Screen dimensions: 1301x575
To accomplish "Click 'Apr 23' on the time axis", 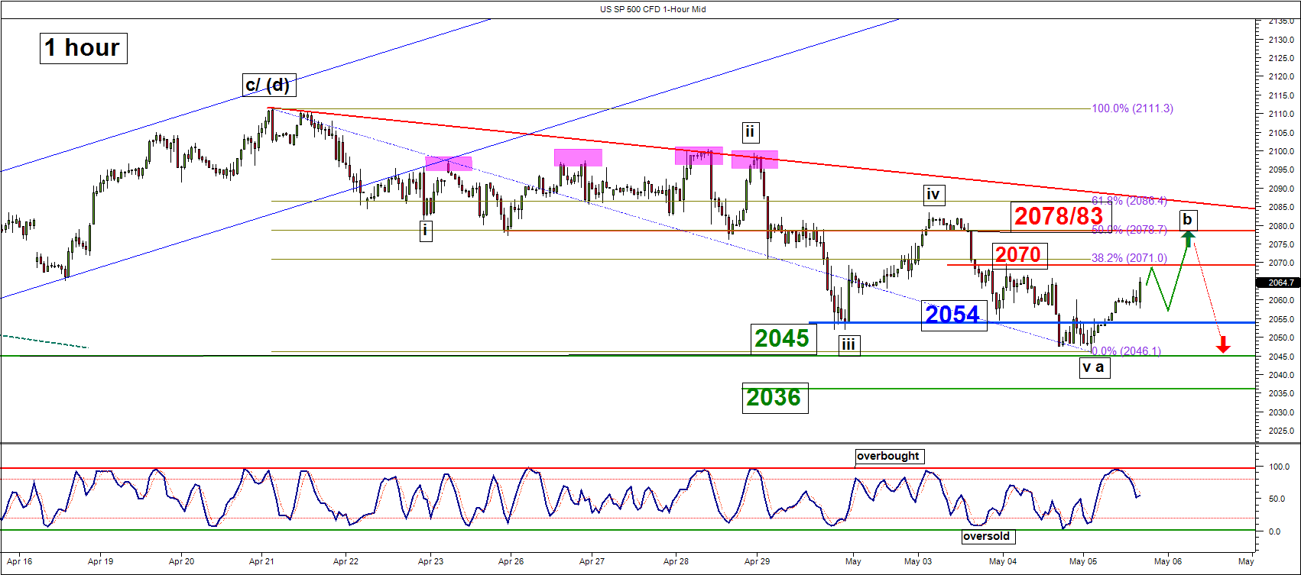I will (x=430, y=561).
